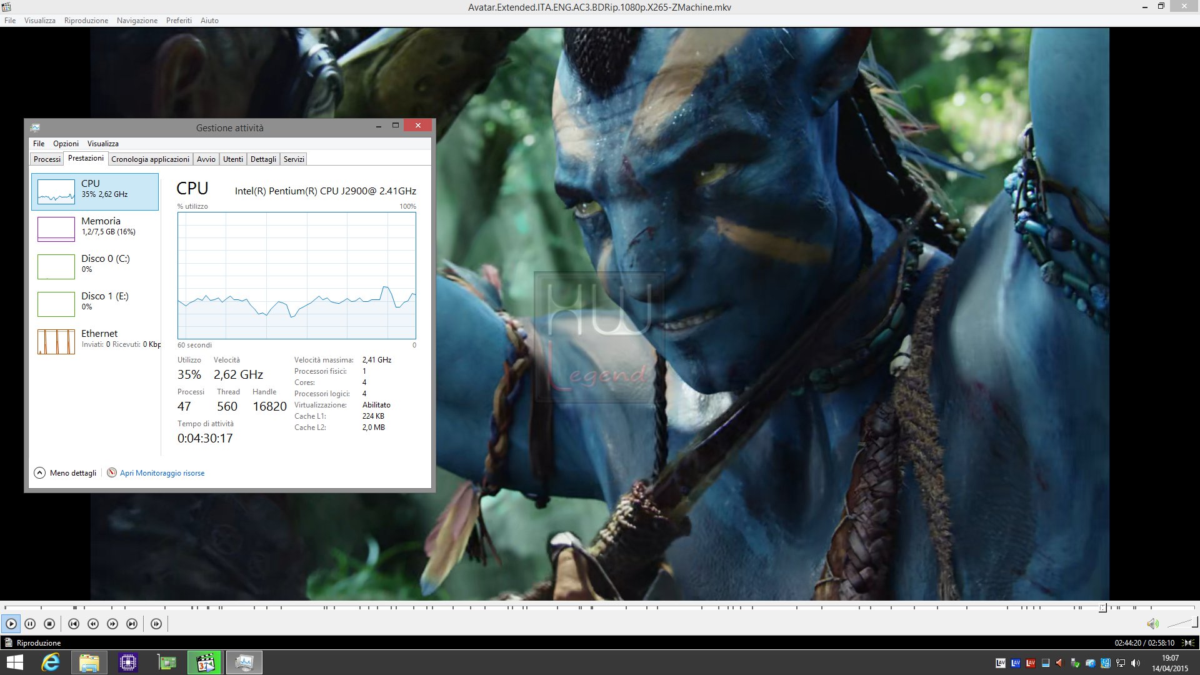This screenshot has height=675, width=1200.
Task: Pause the video playback
Action: 30,624
